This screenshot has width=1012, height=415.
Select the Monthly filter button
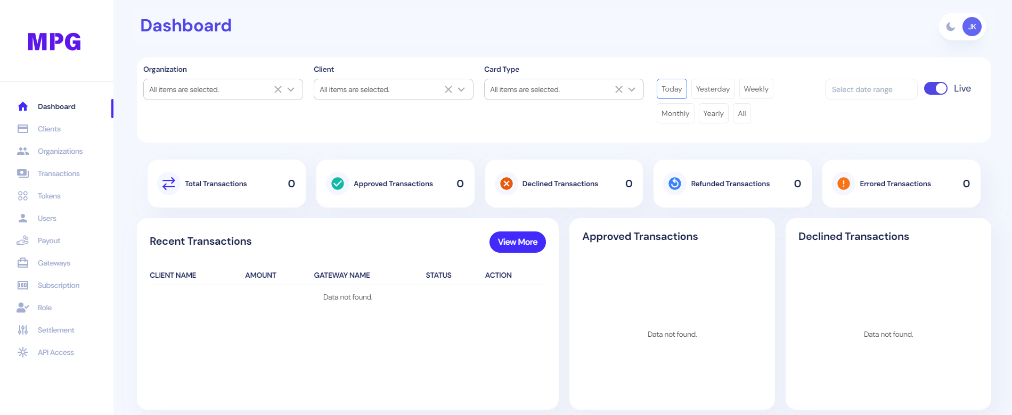tap(675, 113)
